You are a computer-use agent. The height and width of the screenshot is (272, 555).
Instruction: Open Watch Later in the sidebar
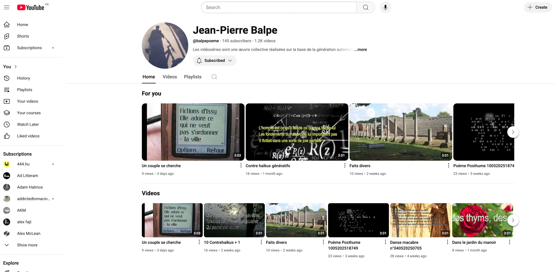click(x=28, y=125)
